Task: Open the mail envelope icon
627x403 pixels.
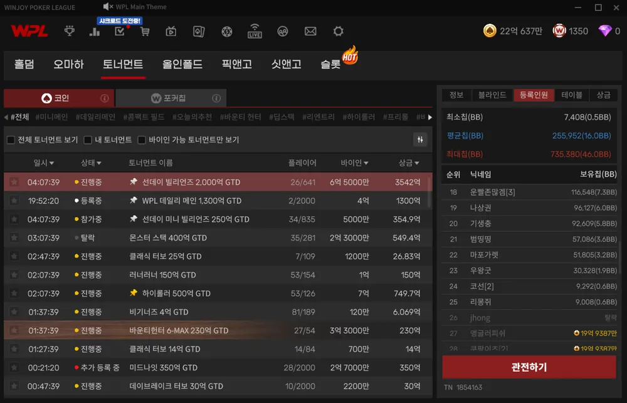Action: tap(310, 31)
